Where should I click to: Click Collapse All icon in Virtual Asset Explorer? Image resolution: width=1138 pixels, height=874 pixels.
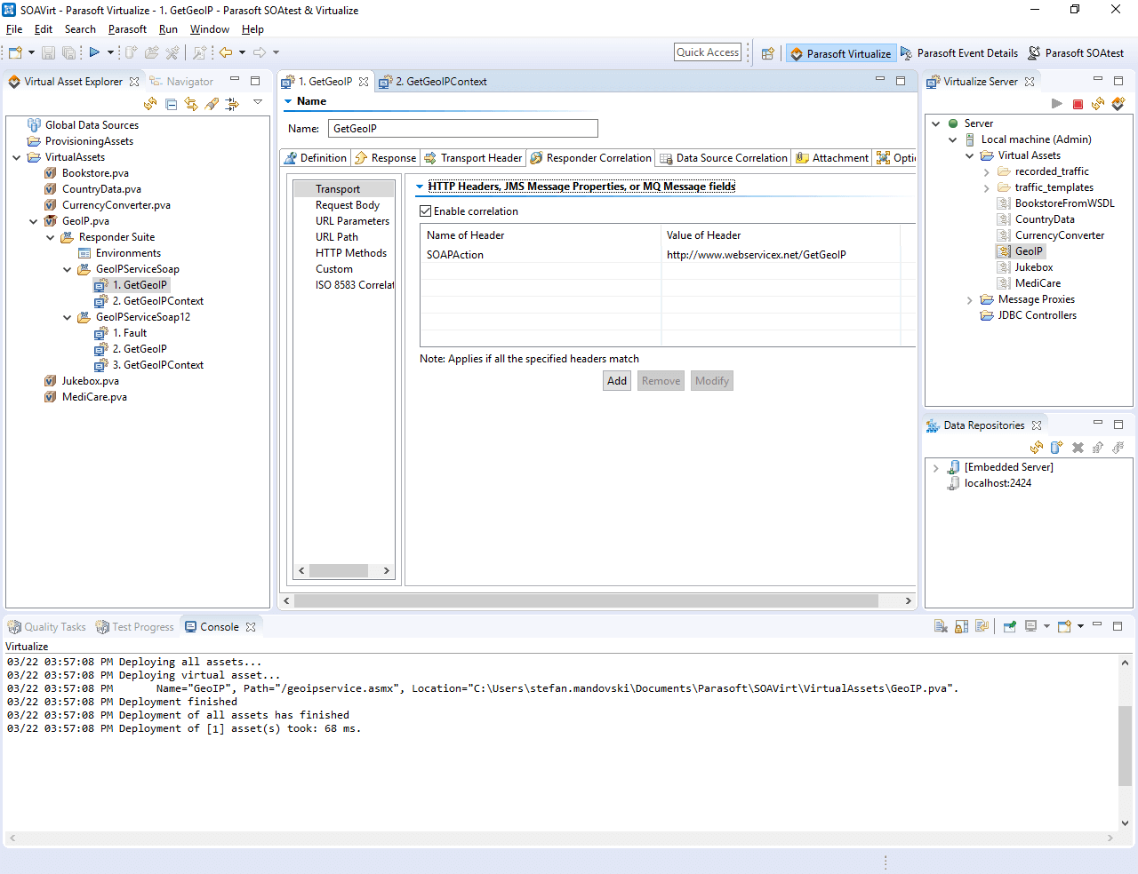pyautogui.click(x=171, y=104)
